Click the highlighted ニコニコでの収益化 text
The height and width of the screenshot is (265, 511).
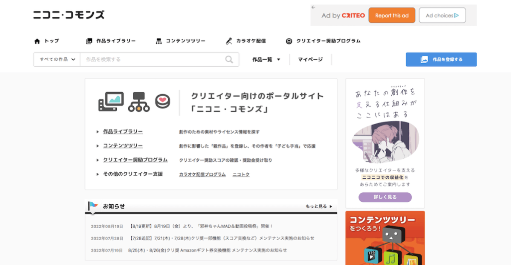click(x=383, y=177)
